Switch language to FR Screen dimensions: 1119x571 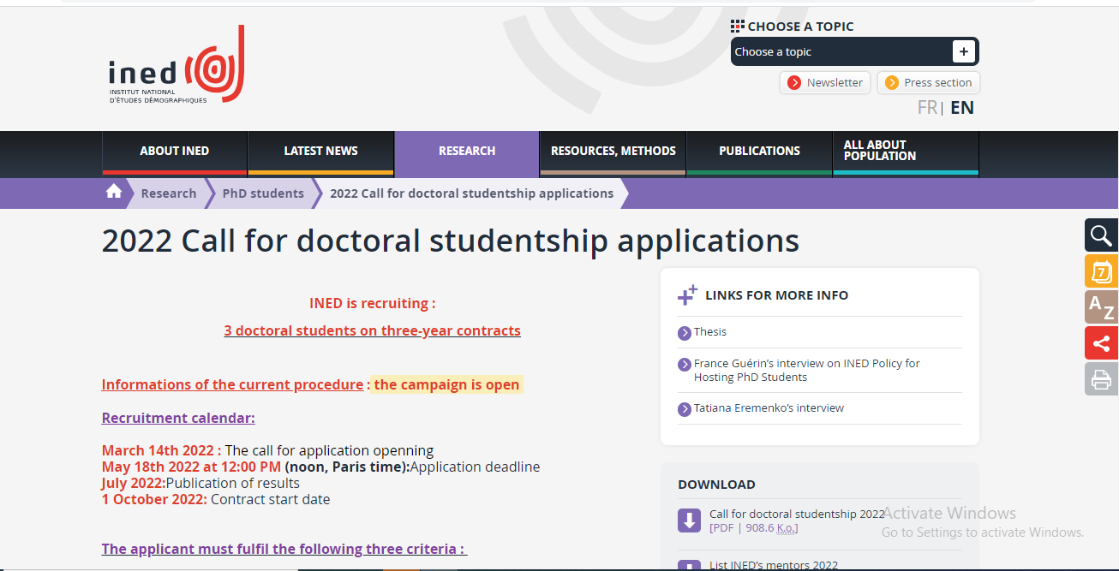click(x=927, y=108)
